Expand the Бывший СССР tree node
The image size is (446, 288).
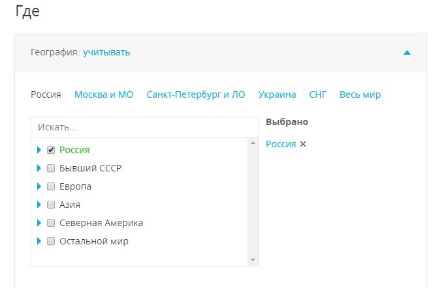tap(39, 168)
